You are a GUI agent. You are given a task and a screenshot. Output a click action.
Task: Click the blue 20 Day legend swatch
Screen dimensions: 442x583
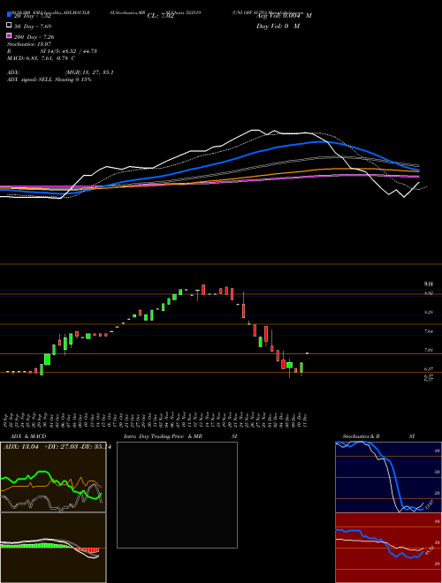[x=9, y=15]
